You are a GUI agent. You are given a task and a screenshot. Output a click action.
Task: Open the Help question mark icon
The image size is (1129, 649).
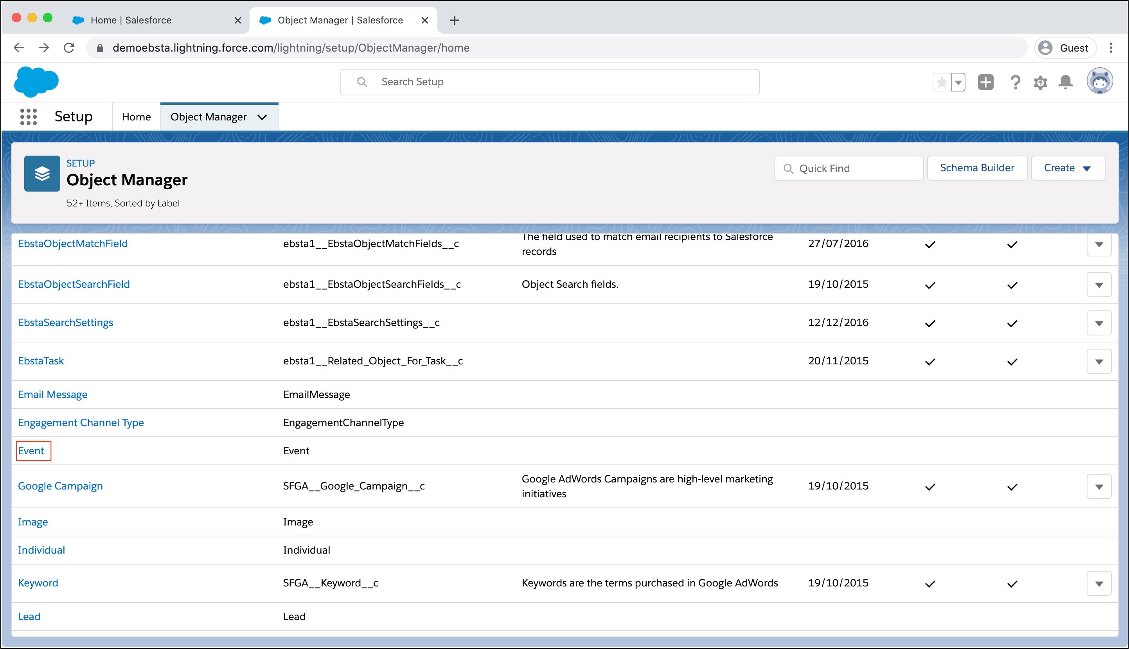(x=1015, y=82)
